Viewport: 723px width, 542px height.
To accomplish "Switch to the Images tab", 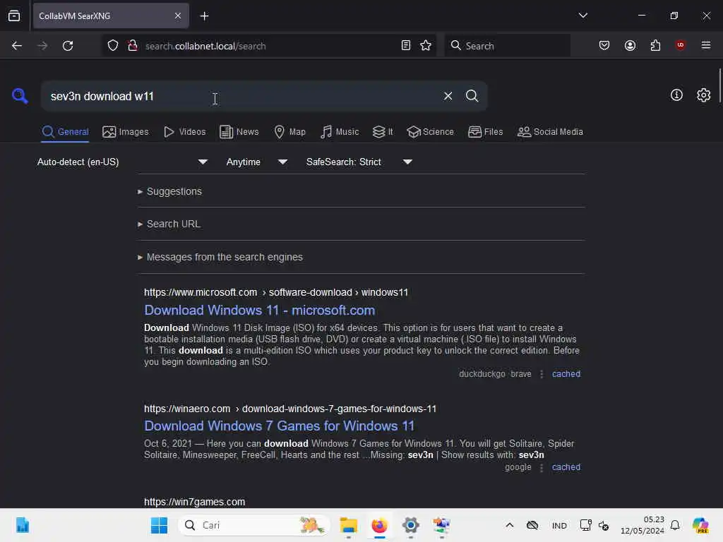I will pos(126,132).
